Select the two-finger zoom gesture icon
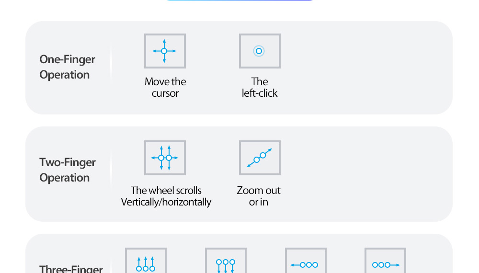The height and width of the screenshot is (273, 479). point(260,158)
